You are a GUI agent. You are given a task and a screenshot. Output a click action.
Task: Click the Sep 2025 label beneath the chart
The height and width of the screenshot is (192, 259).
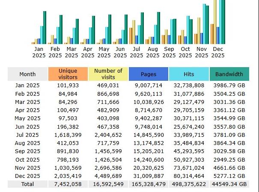pyautogui.click(x=169, y=52)
